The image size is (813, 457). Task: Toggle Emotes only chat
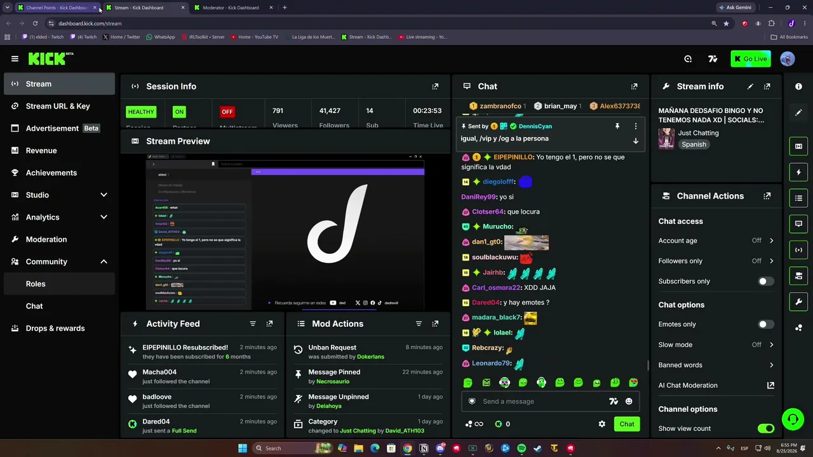pos(766,324)
